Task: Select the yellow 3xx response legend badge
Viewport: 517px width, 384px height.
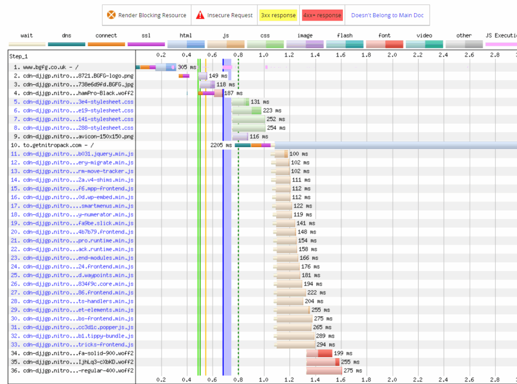Action: click(278, 15)
